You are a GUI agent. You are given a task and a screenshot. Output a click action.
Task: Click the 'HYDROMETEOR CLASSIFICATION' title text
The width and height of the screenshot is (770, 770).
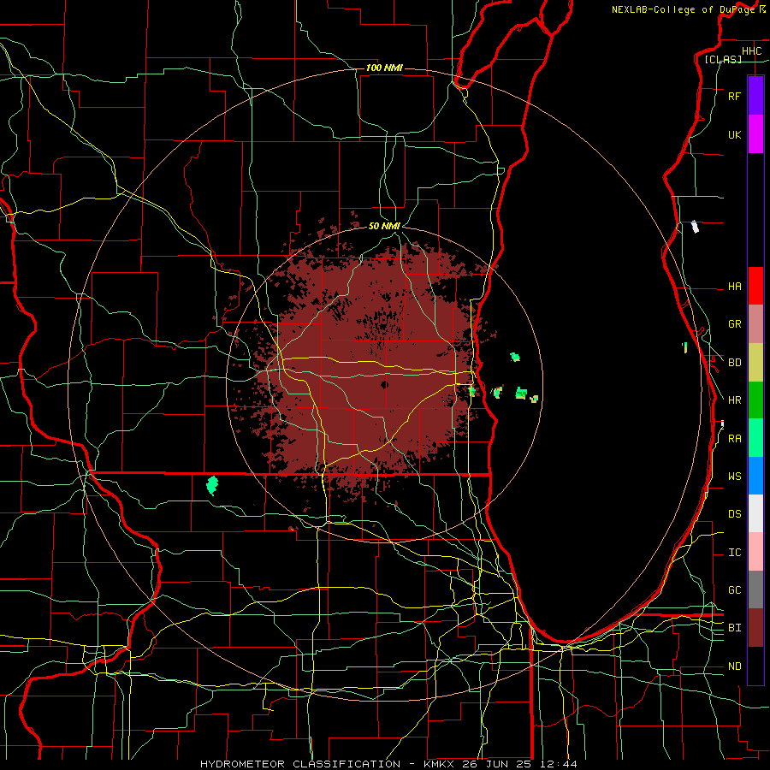pyautogui.click(x=300, y=764)
